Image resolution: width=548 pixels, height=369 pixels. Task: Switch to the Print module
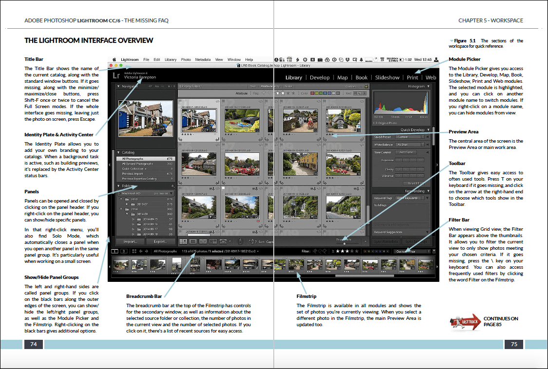pos(412,77)
